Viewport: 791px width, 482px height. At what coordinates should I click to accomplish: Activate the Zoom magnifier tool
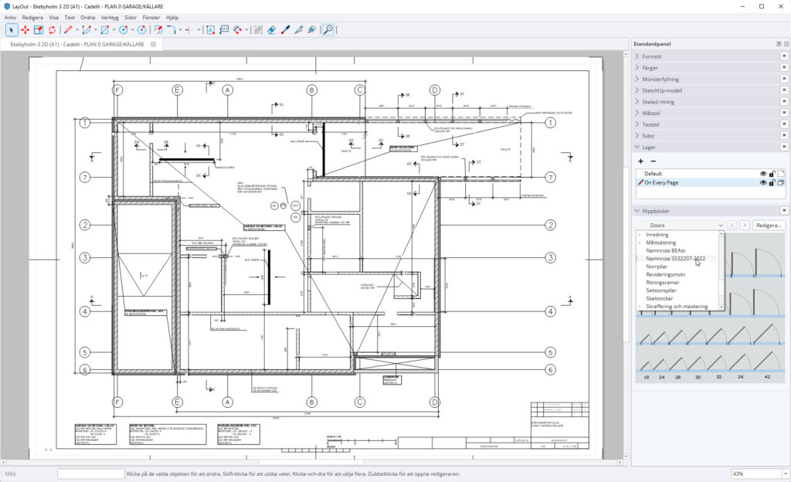click(328, 30)
